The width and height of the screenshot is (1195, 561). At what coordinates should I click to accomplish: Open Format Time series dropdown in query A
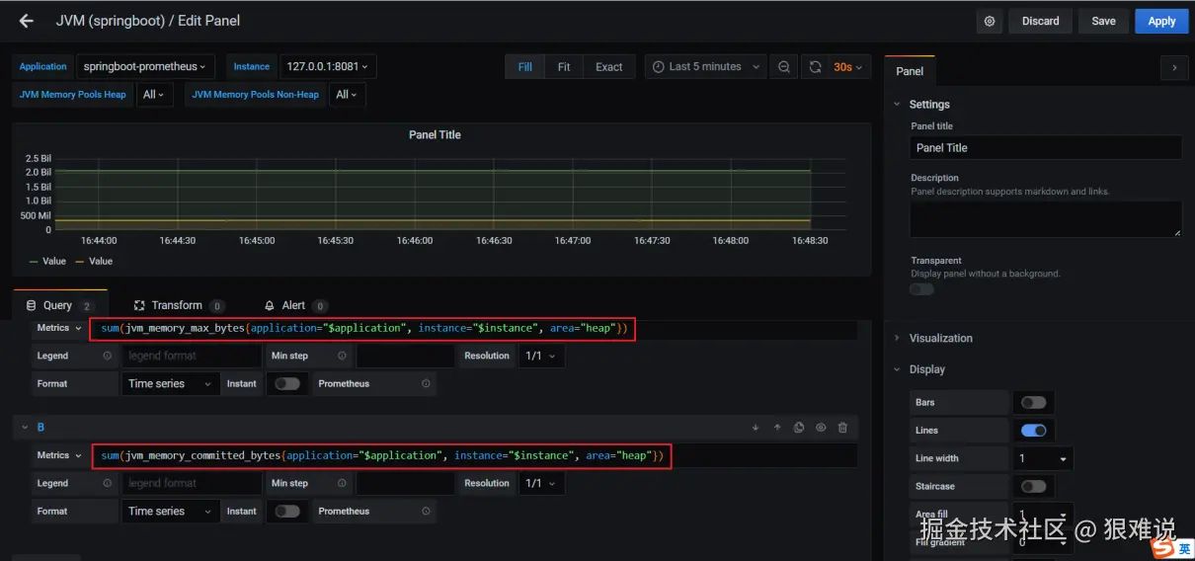point(171,384)
